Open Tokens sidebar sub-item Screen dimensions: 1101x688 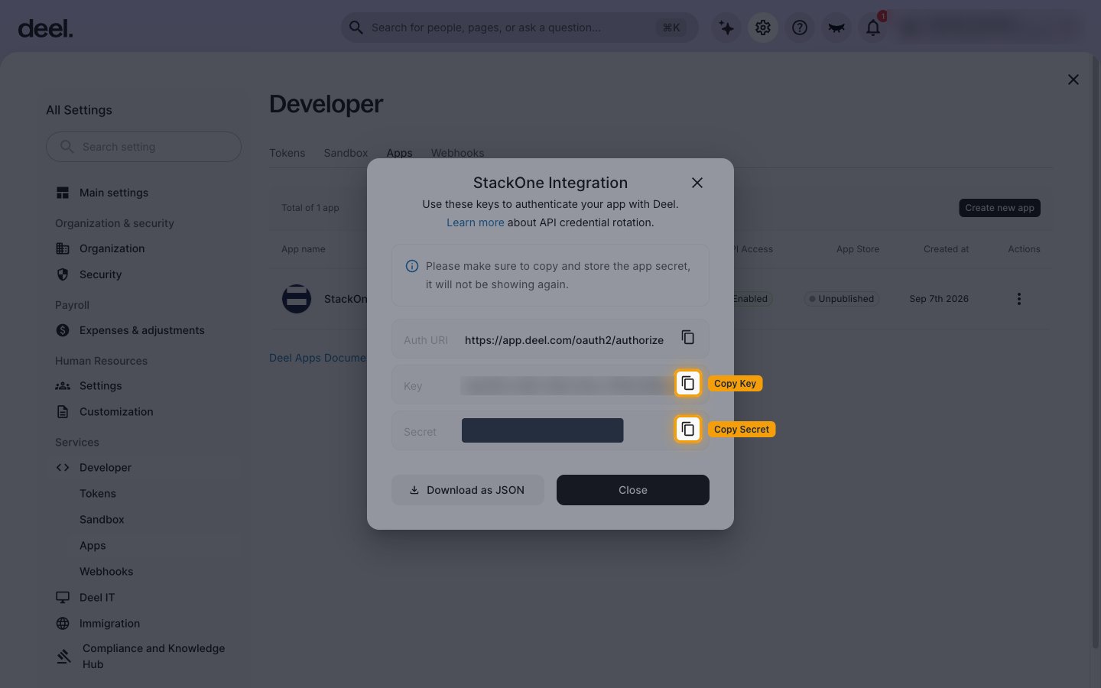98,494
